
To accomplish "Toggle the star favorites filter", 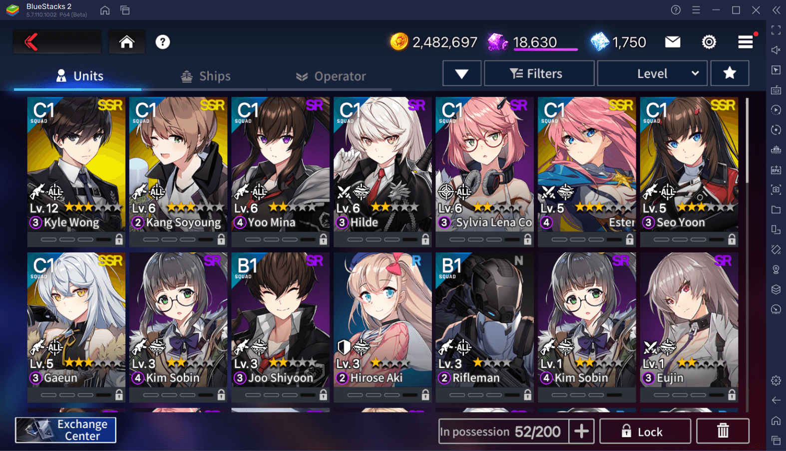I will [730, 73].
